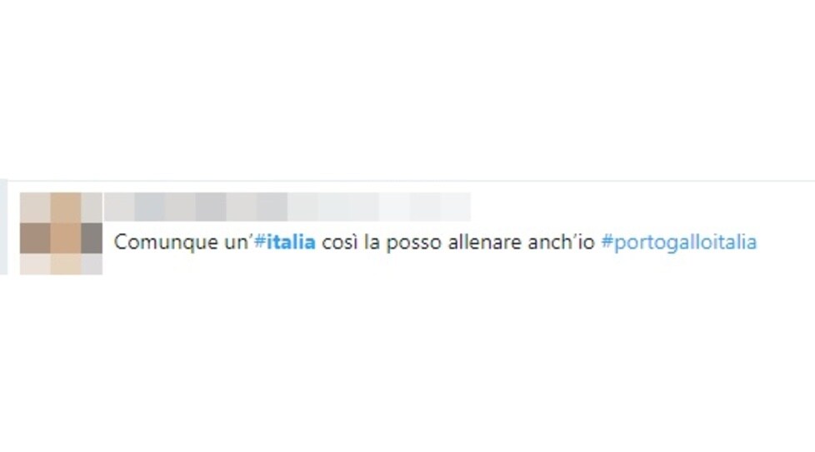Click the light blue bar at left edge
Screen dimensions: 815x452
coord(3,227)
